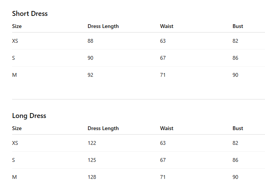This screenshot has width=265, height=194.
Task: Click the XS size in Long Dress table
Action: click(x=15, y=143)
